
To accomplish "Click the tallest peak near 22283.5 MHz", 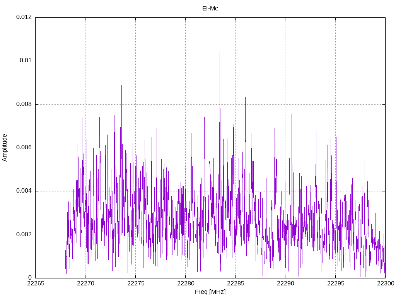I will [x=220, y=52].
